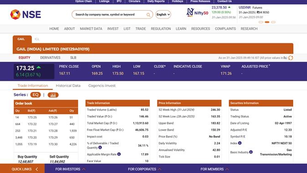Viewport: 307px width, 173px height.
Task: Click info icon next to Basic Industry
Action: (251, 152)
